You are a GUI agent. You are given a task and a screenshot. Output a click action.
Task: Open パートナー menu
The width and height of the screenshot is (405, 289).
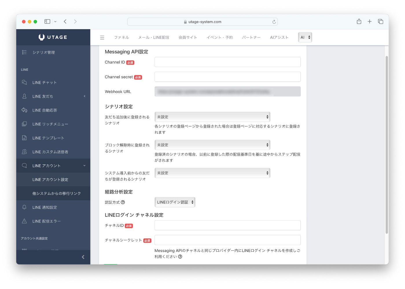point(251,38)
